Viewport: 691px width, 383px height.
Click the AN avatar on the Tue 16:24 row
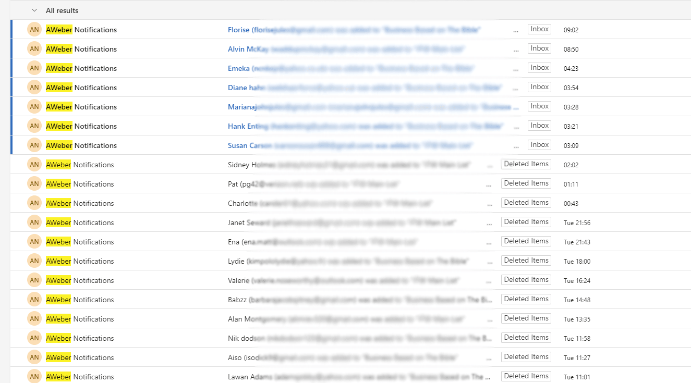(34, 280)
